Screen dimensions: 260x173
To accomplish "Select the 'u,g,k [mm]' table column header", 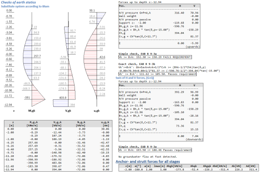I will [x=105, y=124].
